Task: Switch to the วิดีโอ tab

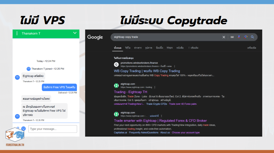Action: (128, 48)
